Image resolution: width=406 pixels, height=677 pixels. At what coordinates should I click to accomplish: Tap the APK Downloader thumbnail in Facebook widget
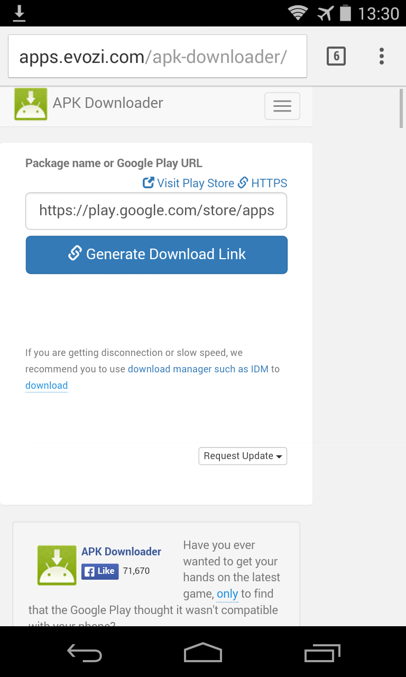pos(57,565)
